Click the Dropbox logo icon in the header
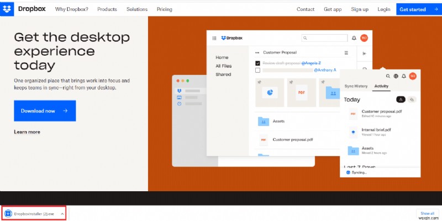 [7, 9]
